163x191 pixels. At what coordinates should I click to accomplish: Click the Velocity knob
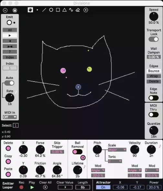[x=135, y=149]
